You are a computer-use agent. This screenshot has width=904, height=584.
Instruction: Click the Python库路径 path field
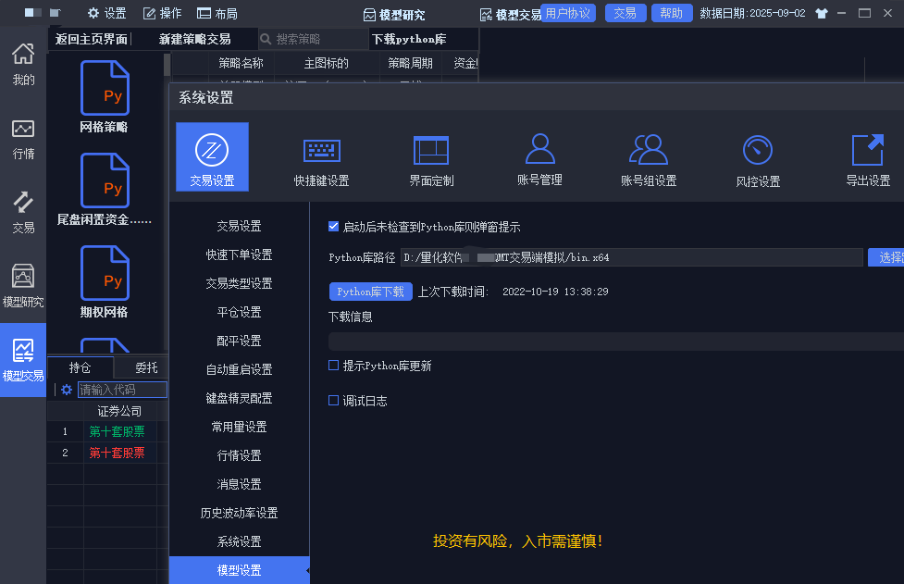(x=631, y=257)
